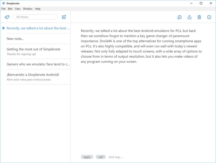216x163 pixels.
Task: Click the share note icon
Action: 189,17
